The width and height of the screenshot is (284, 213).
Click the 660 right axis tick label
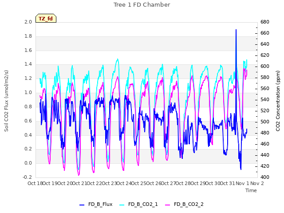click(x=265, y=33)
